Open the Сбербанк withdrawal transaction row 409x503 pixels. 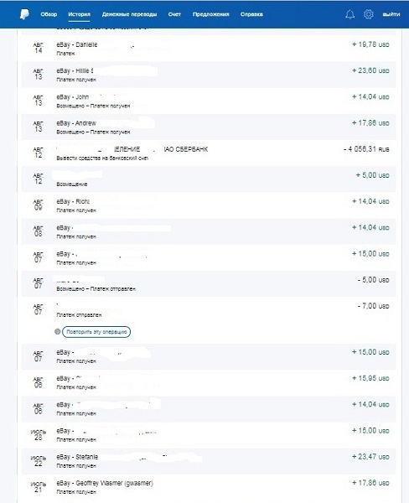click(209, 153)
